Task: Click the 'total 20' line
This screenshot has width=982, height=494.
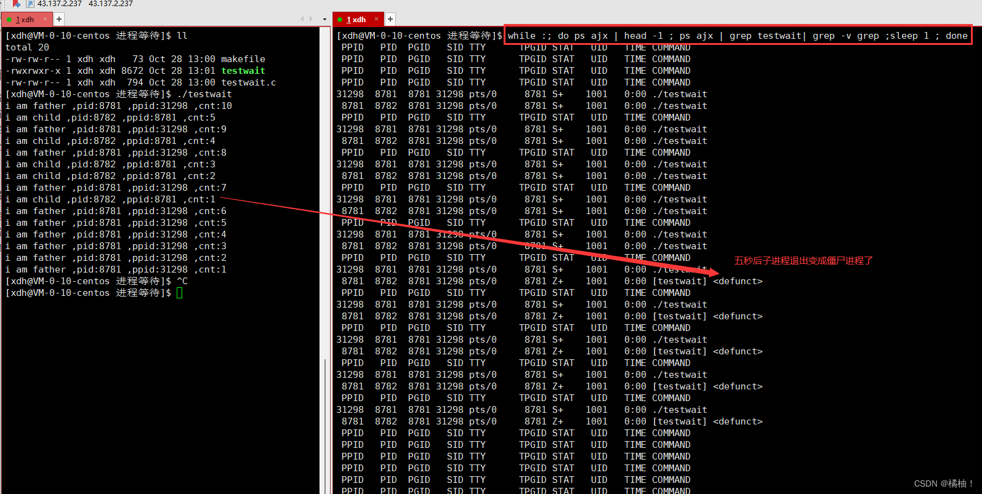Action: (x=27, y=47)
